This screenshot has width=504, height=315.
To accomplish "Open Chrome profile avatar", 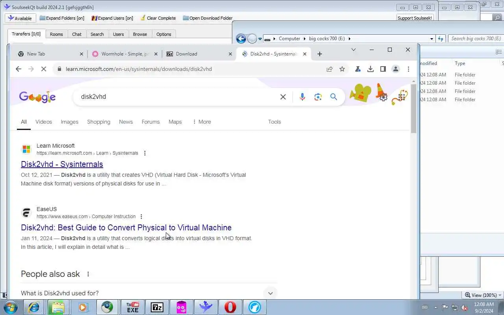I will [395, 69].
